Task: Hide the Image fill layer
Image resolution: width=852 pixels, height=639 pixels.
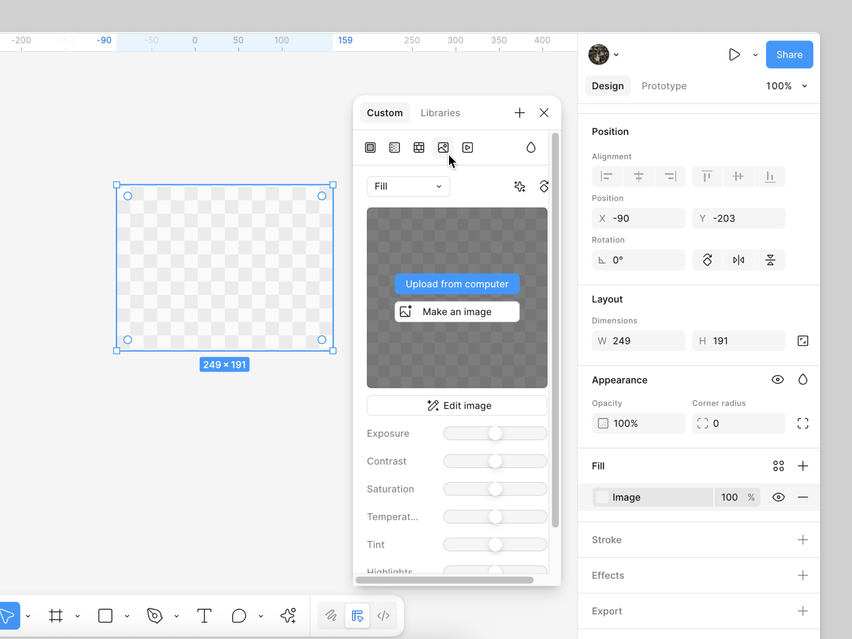Action: coord(778,497)
